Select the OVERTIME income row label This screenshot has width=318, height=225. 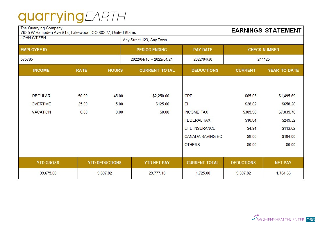pos(42,104)
